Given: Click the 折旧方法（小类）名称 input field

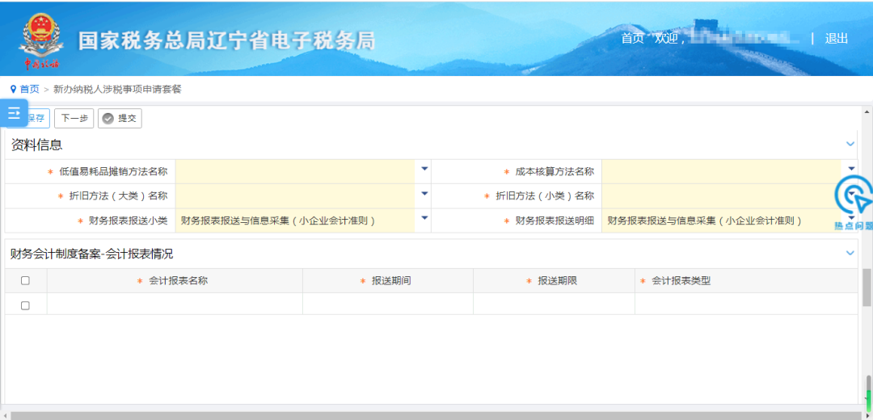Looking at the screenshot, I should tap(721, 196).
